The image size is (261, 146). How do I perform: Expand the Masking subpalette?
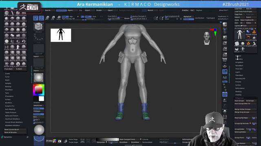(x=238, y=92)
